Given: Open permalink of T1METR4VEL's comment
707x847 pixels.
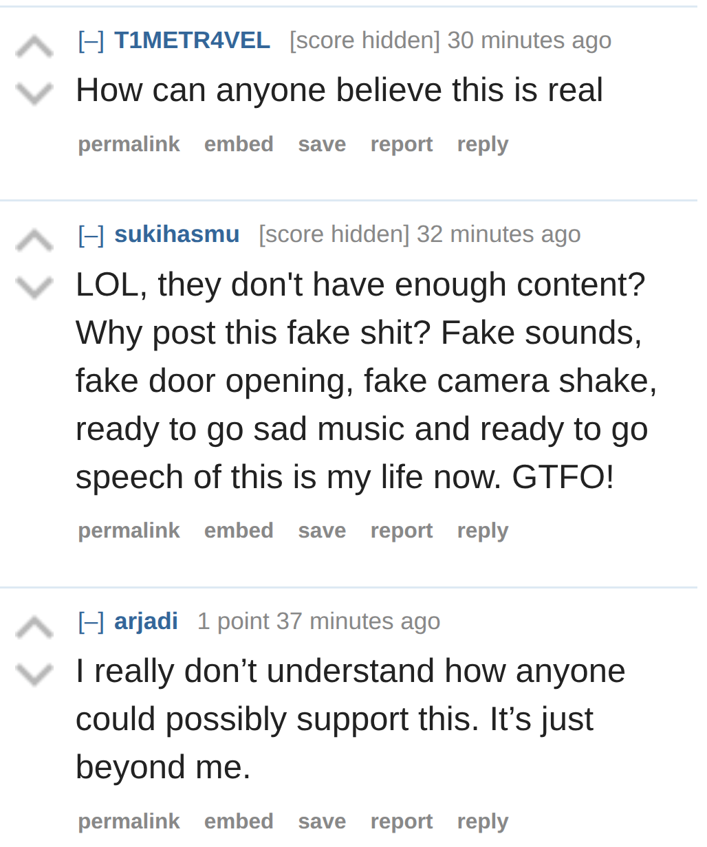Looking at the screenshot, I should pyautogui.click(x=129, y=144).
